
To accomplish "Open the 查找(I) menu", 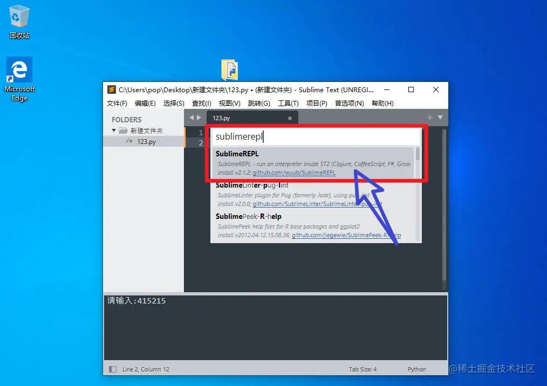I will click(201, 103).
